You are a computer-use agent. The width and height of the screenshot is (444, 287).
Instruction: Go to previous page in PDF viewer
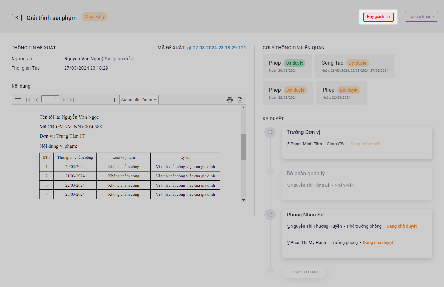(37, 100)
